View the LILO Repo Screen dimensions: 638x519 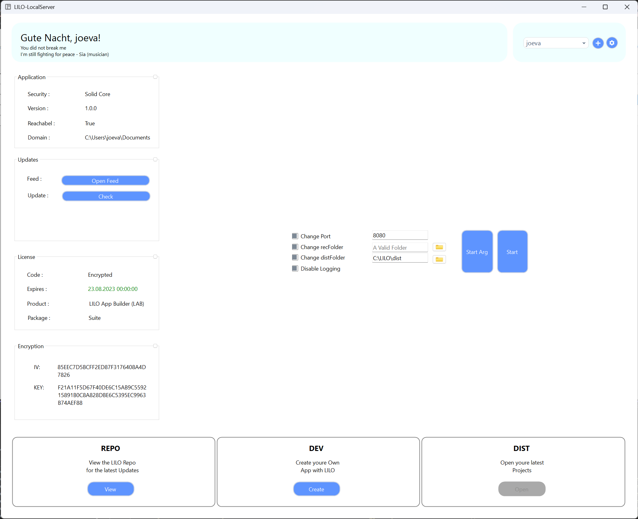coord(110,489)
